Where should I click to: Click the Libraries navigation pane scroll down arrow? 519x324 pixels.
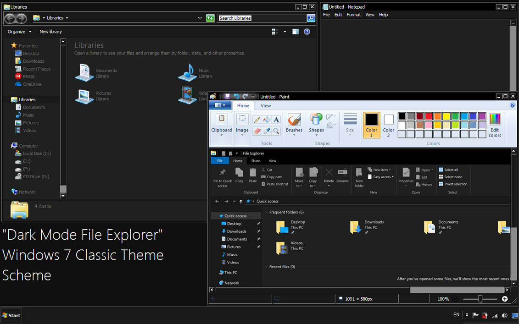tap(63, 196)
